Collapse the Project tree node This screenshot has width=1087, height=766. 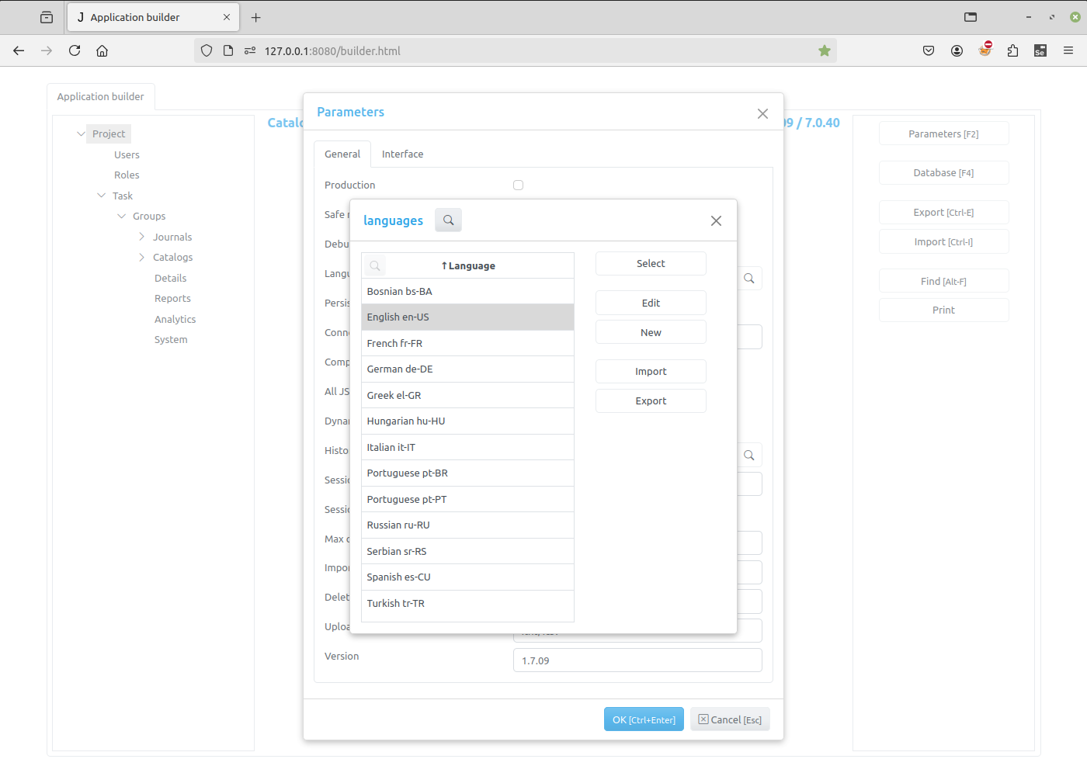[x=82, y=134]
